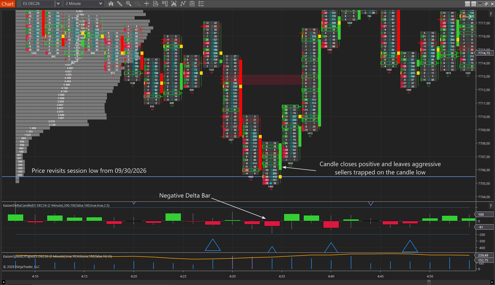Click the second link window button
This screenshot has width=495, height=285.
pos(474,4)
